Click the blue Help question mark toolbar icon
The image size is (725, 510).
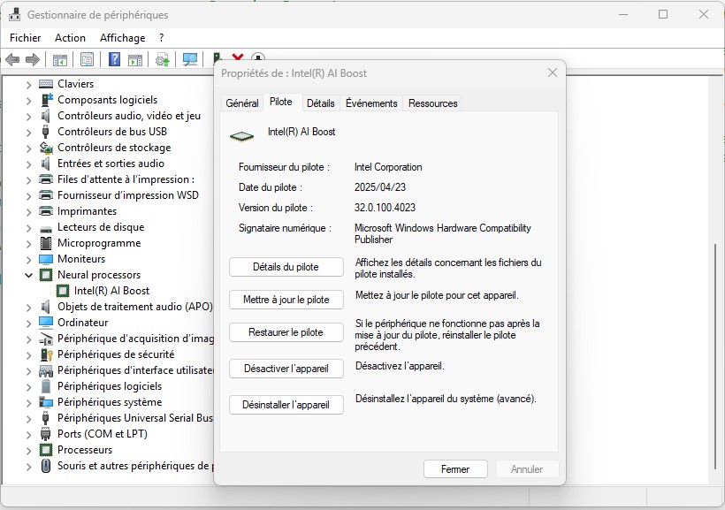pyautogui.click(x=114, y=59)
